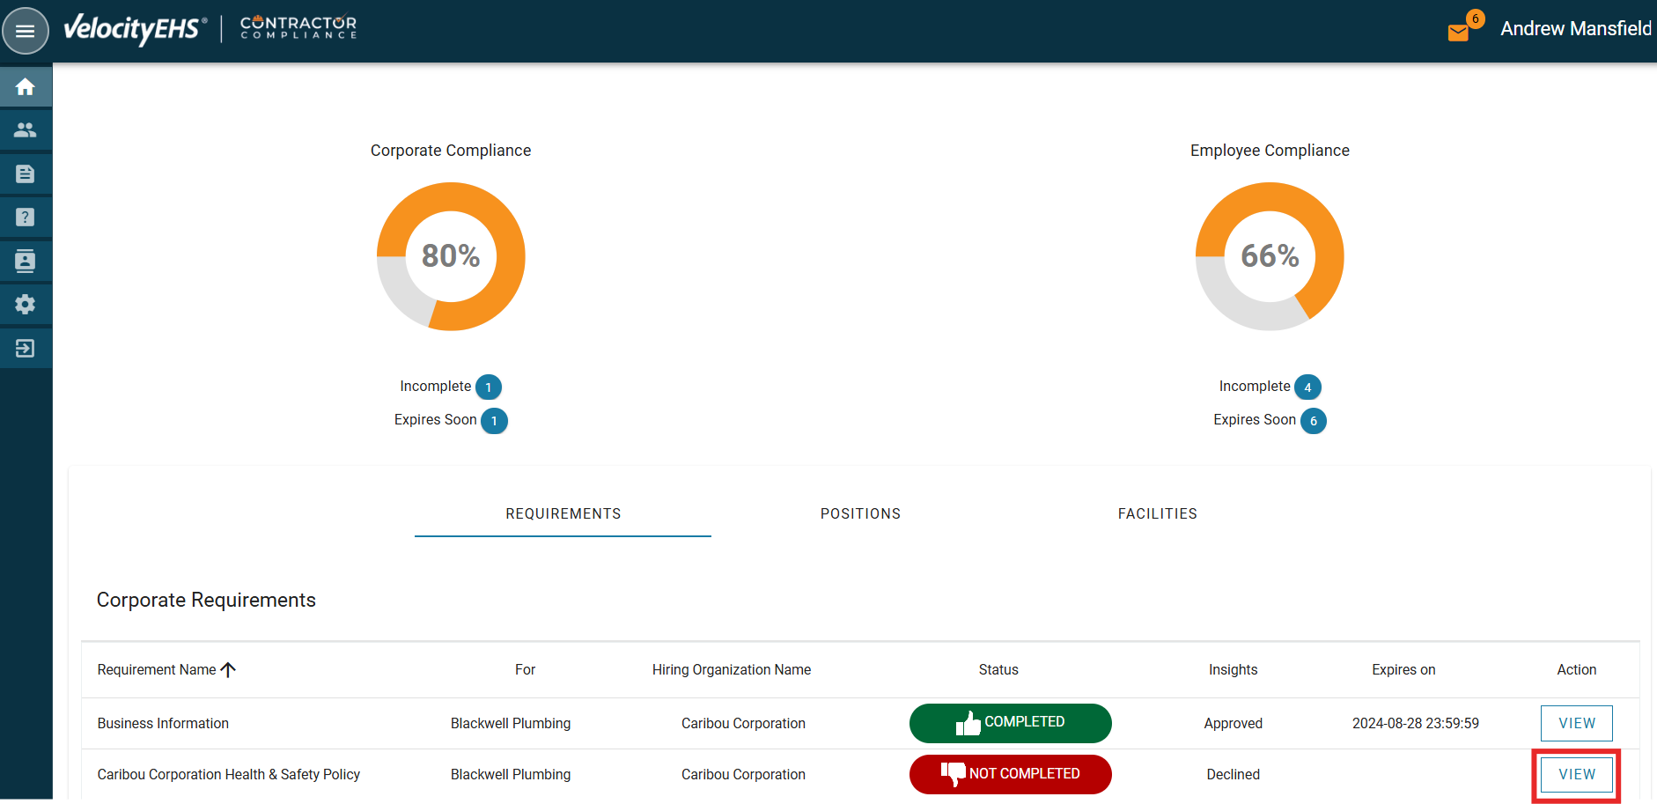Open the contact badge sidebar icon
This screenshot has width=1657, height=804.
click(26, 261)
